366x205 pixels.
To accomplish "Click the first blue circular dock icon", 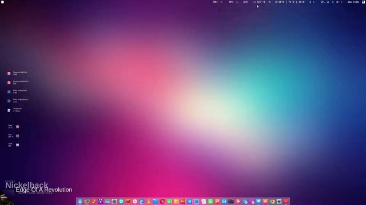I will point(80,202).
